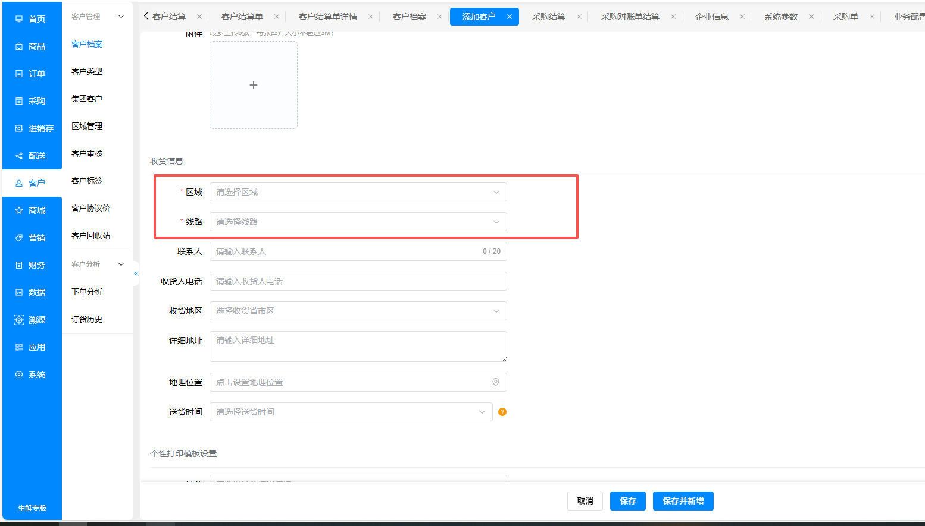The height and width of the screenshot is (526, 925).
Task: Switch to the 客户结算单 tab
Action: (242, 17)
